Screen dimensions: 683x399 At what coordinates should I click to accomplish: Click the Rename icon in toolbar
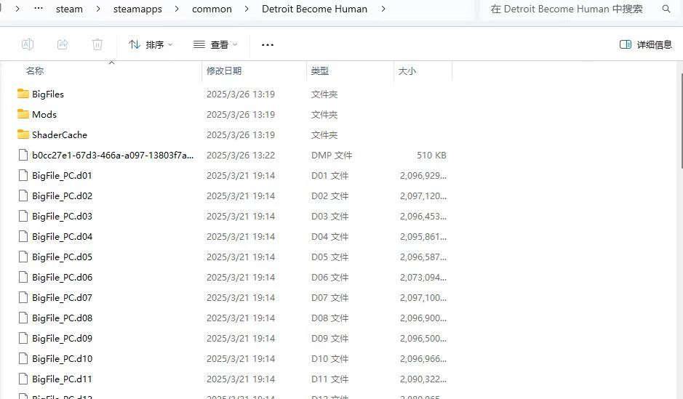point(28,44)
